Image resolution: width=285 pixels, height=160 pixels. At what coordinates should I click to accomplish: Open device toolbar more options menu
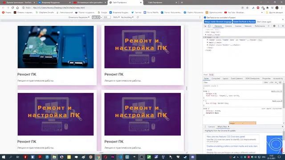[x=200, y=17]
